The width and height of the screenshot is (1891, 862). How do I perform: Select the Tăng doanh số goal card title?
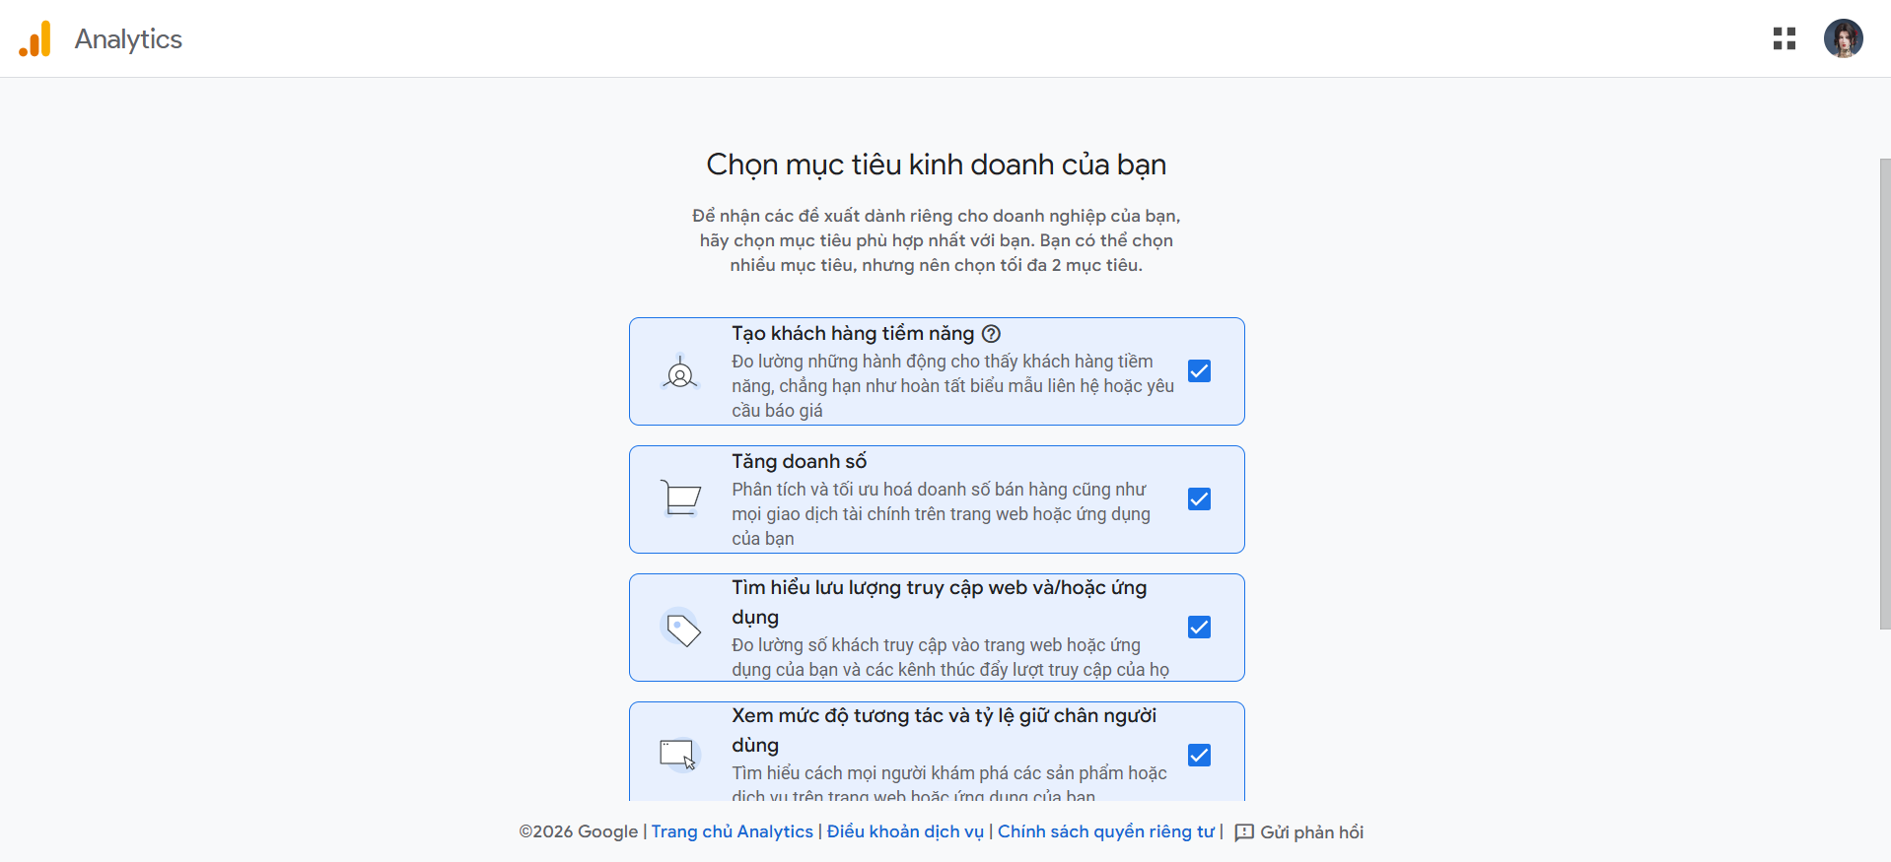click(799, 461)
